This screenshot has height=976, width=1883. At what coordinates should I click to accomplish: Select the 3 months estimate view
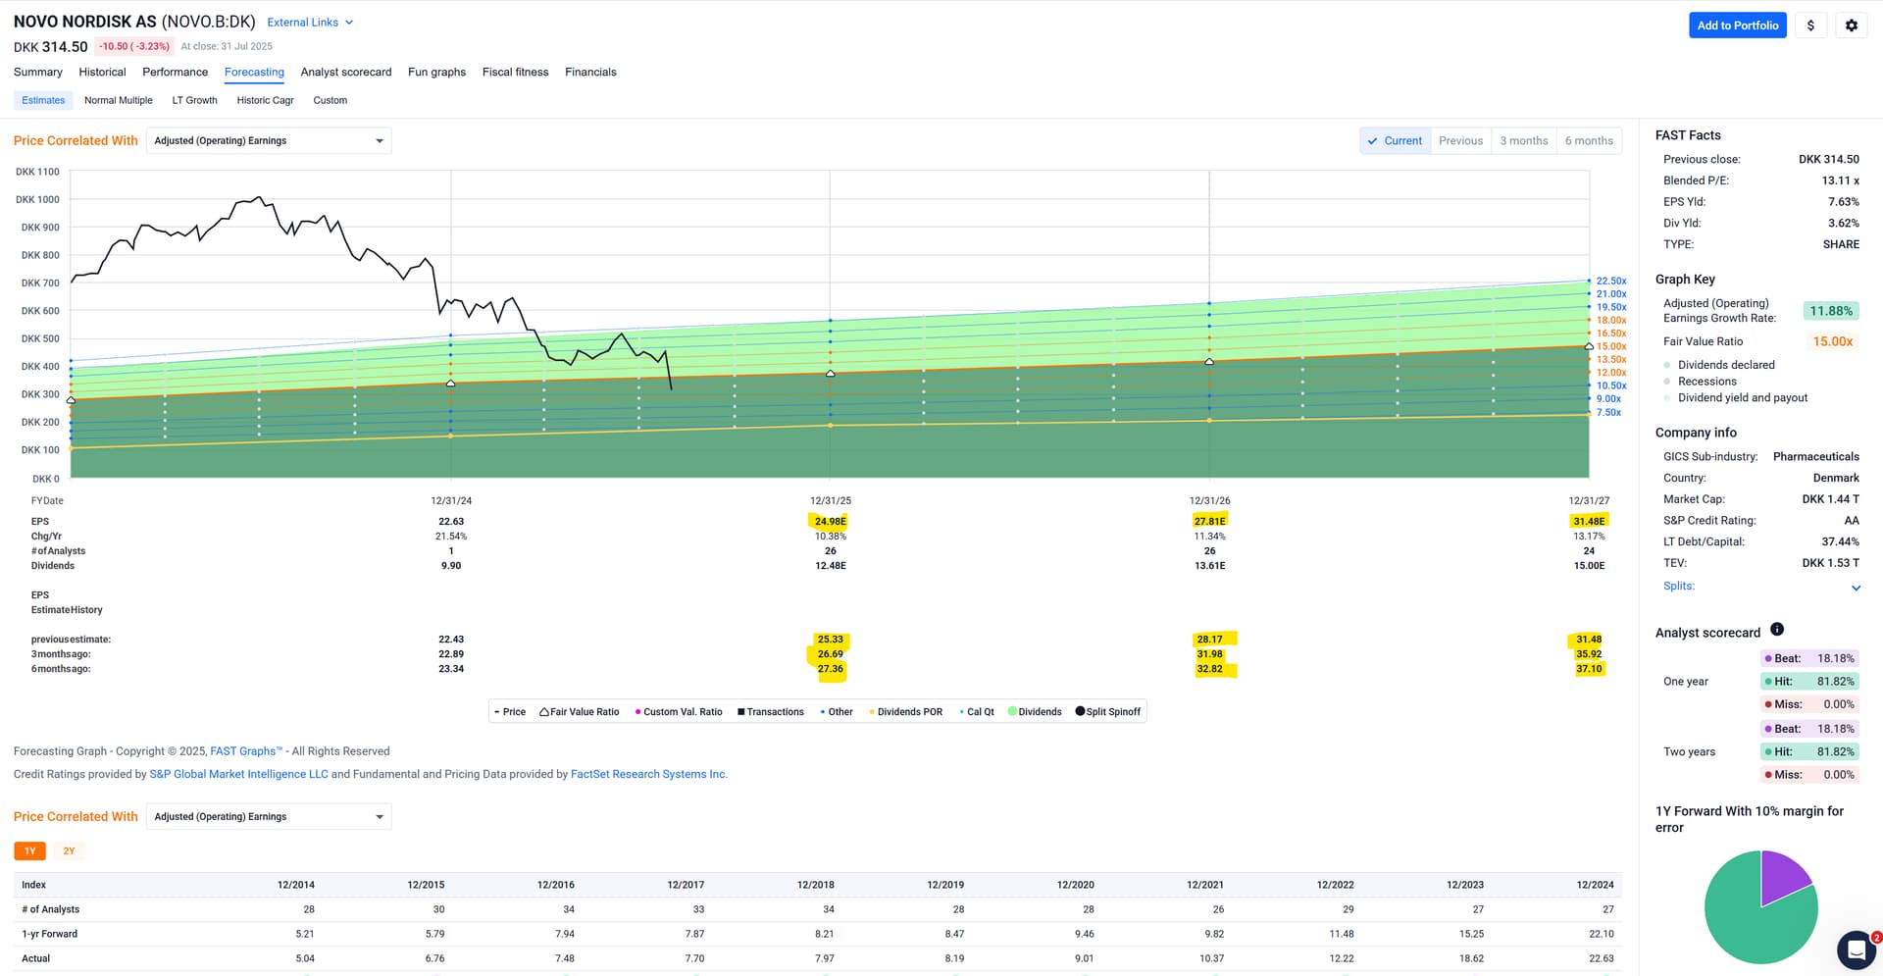(x=1524, y=141)
